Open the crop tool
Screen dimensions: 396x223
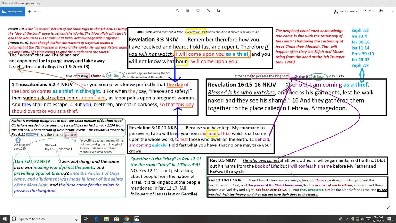click(x=219, y=11)
